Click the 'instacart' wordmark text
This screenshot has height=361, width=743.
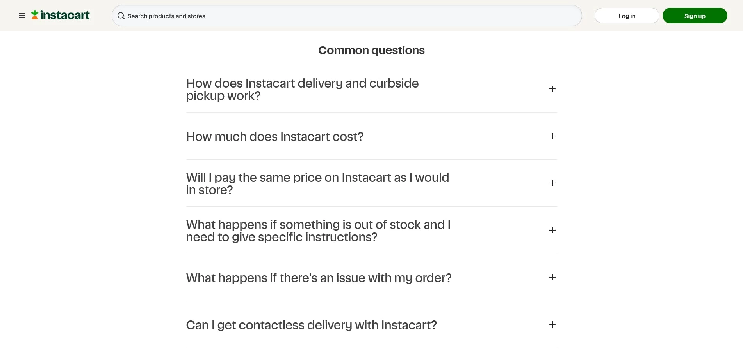point(64,14)
